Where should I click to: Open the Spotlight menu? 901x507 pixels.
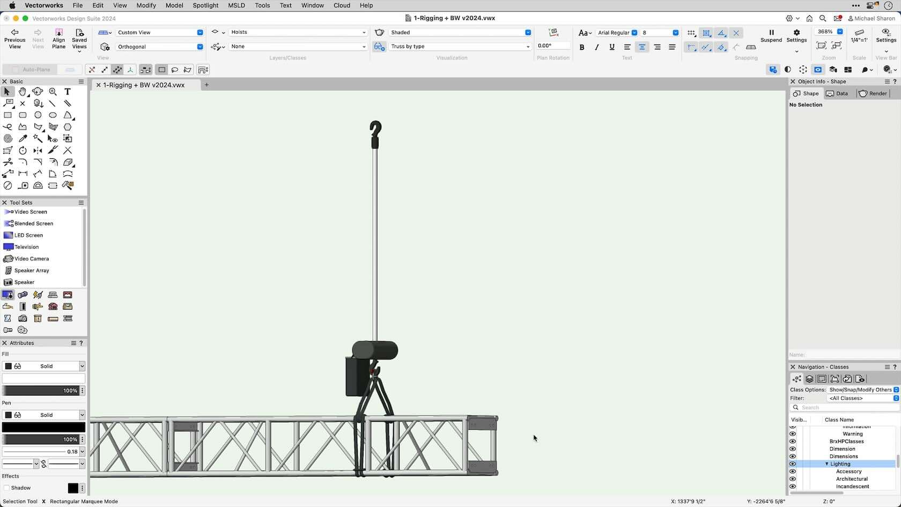205,5
